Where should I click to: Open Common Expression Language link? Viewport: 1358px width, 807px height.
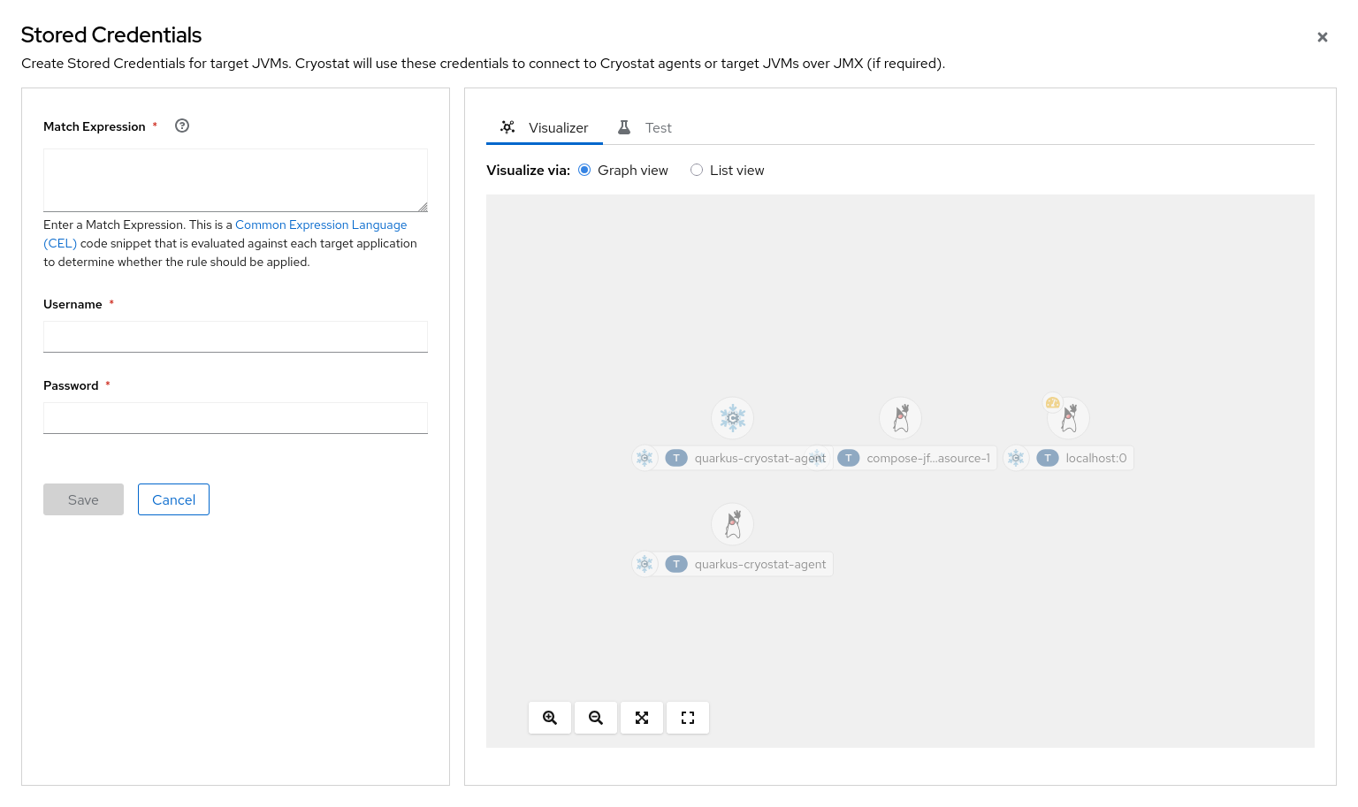(x=320, y=225)
